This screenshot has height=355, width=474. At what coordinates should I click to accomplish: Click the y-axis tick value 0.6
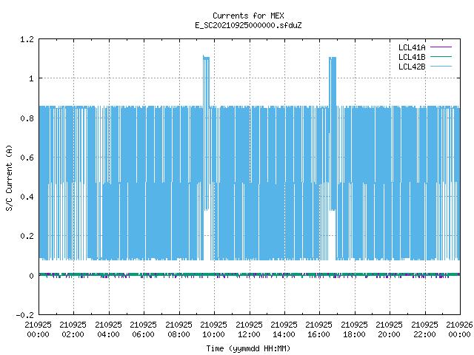pyautogui.click(x=27, y=158)
